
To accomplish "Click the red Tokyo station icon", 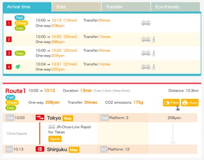I will 40,118.
